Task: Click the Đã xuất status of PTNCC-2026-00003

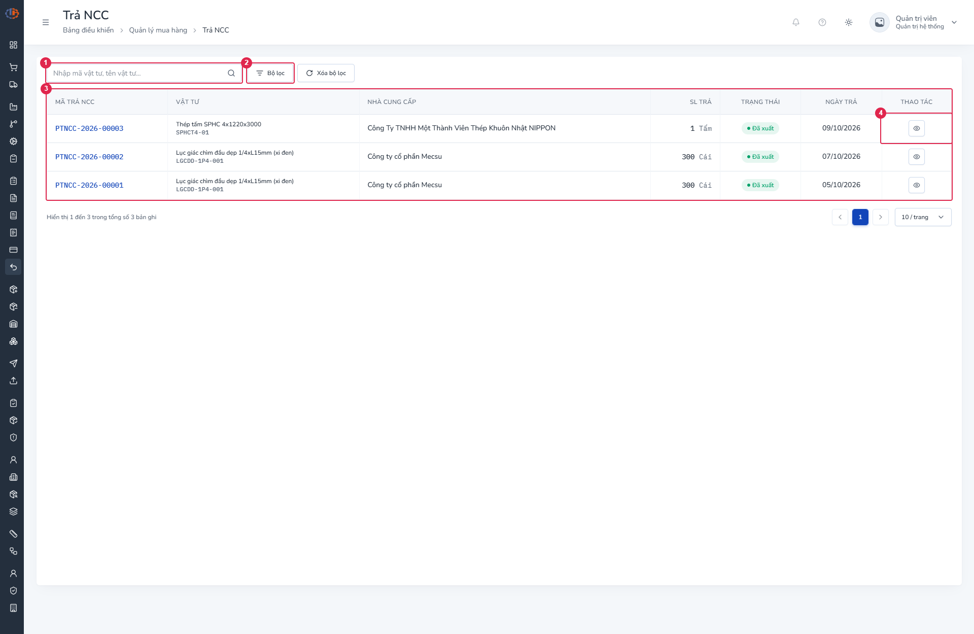Action: point(760,128)
